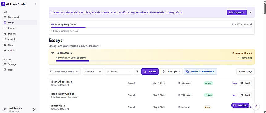Viewport: 266px width, 113px height.
Task: Click the Draft status badge
Action: (208, 107)
